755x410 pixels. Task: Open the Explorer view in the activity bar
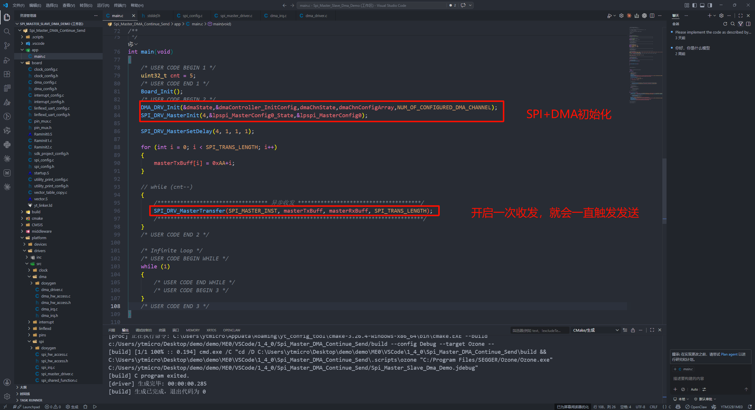7,17
